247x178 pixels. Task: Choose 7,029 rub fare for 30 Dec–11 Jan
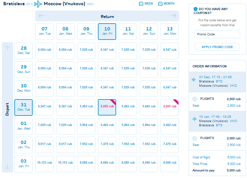click(x=128, y=89)
